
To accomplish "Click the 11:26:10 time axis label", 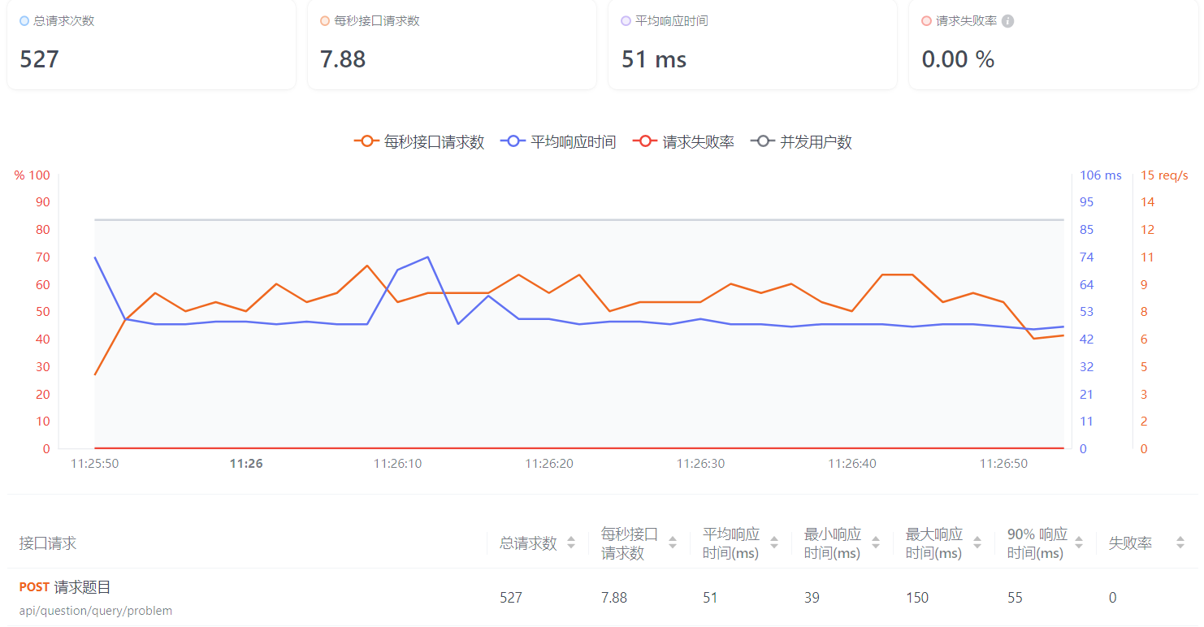I will tap(397, 464).
